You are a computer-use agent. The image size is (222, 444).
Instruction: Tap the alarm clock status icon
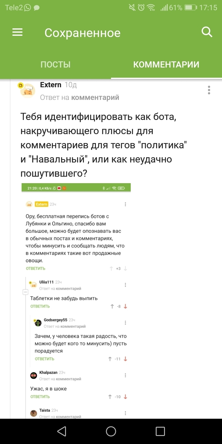141,7
